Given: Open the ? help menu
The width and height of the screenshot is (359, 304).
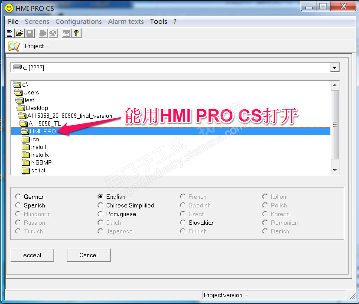Looking at the screenshot, I should pos(175,22).
